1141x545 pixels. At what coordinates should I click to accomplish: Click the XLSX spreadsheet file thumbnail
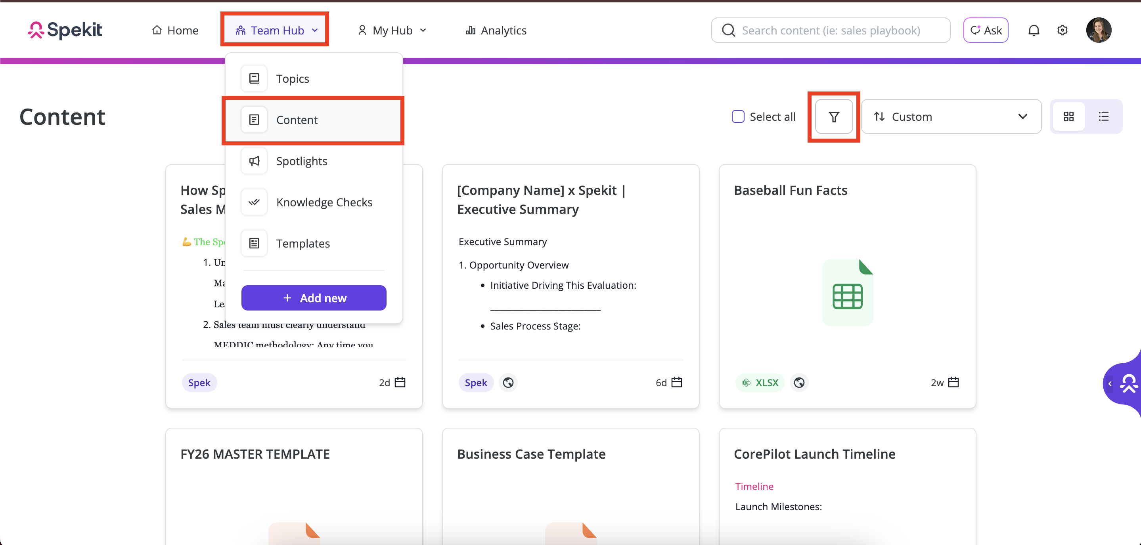[x=847, y=292]
